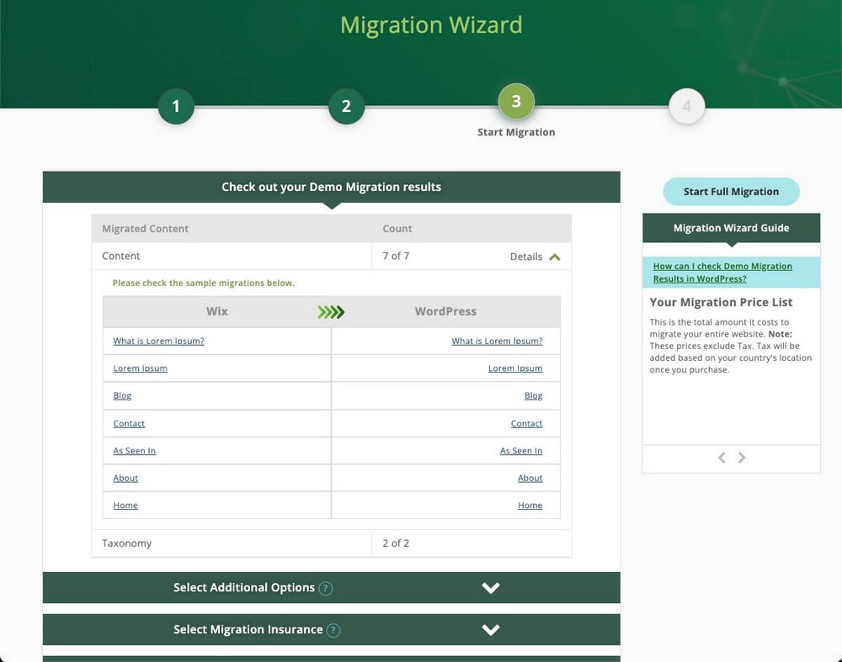
Task: Click 'Start Migration' step label
Action: pyautogui.click(x=516, y=132)
